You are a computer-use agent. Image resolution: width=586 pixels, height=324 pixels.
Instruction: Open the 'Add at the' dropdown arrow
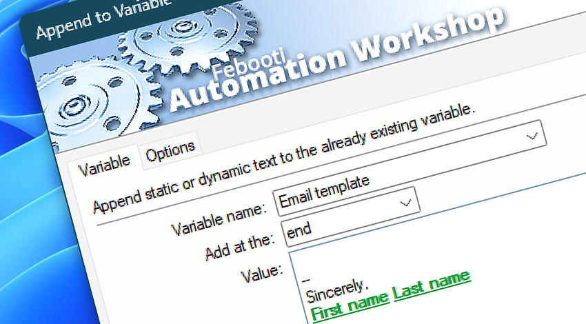tap(405, 203)
